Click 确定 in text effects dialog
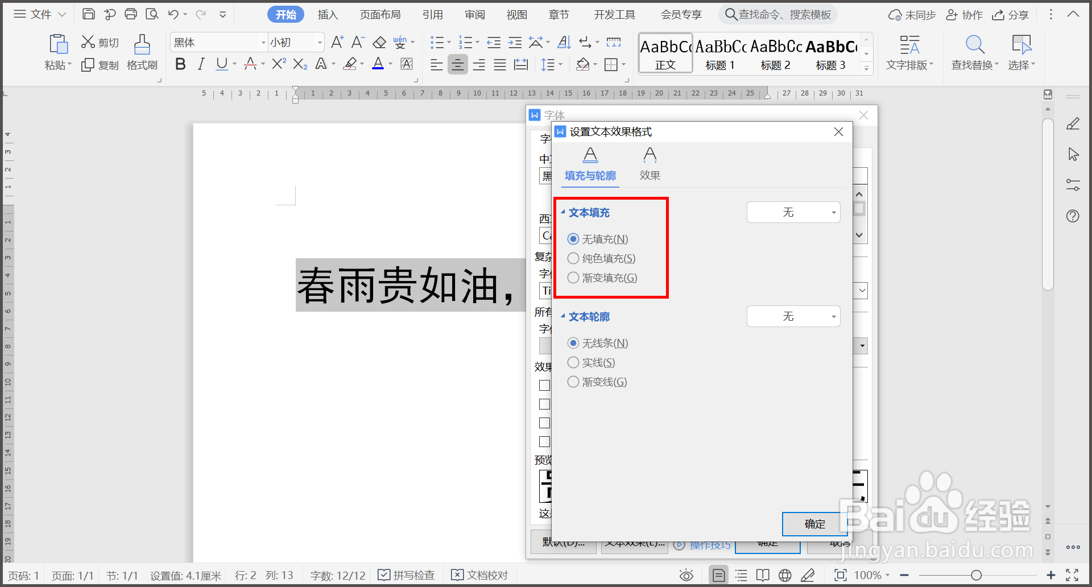 (814, 524)
